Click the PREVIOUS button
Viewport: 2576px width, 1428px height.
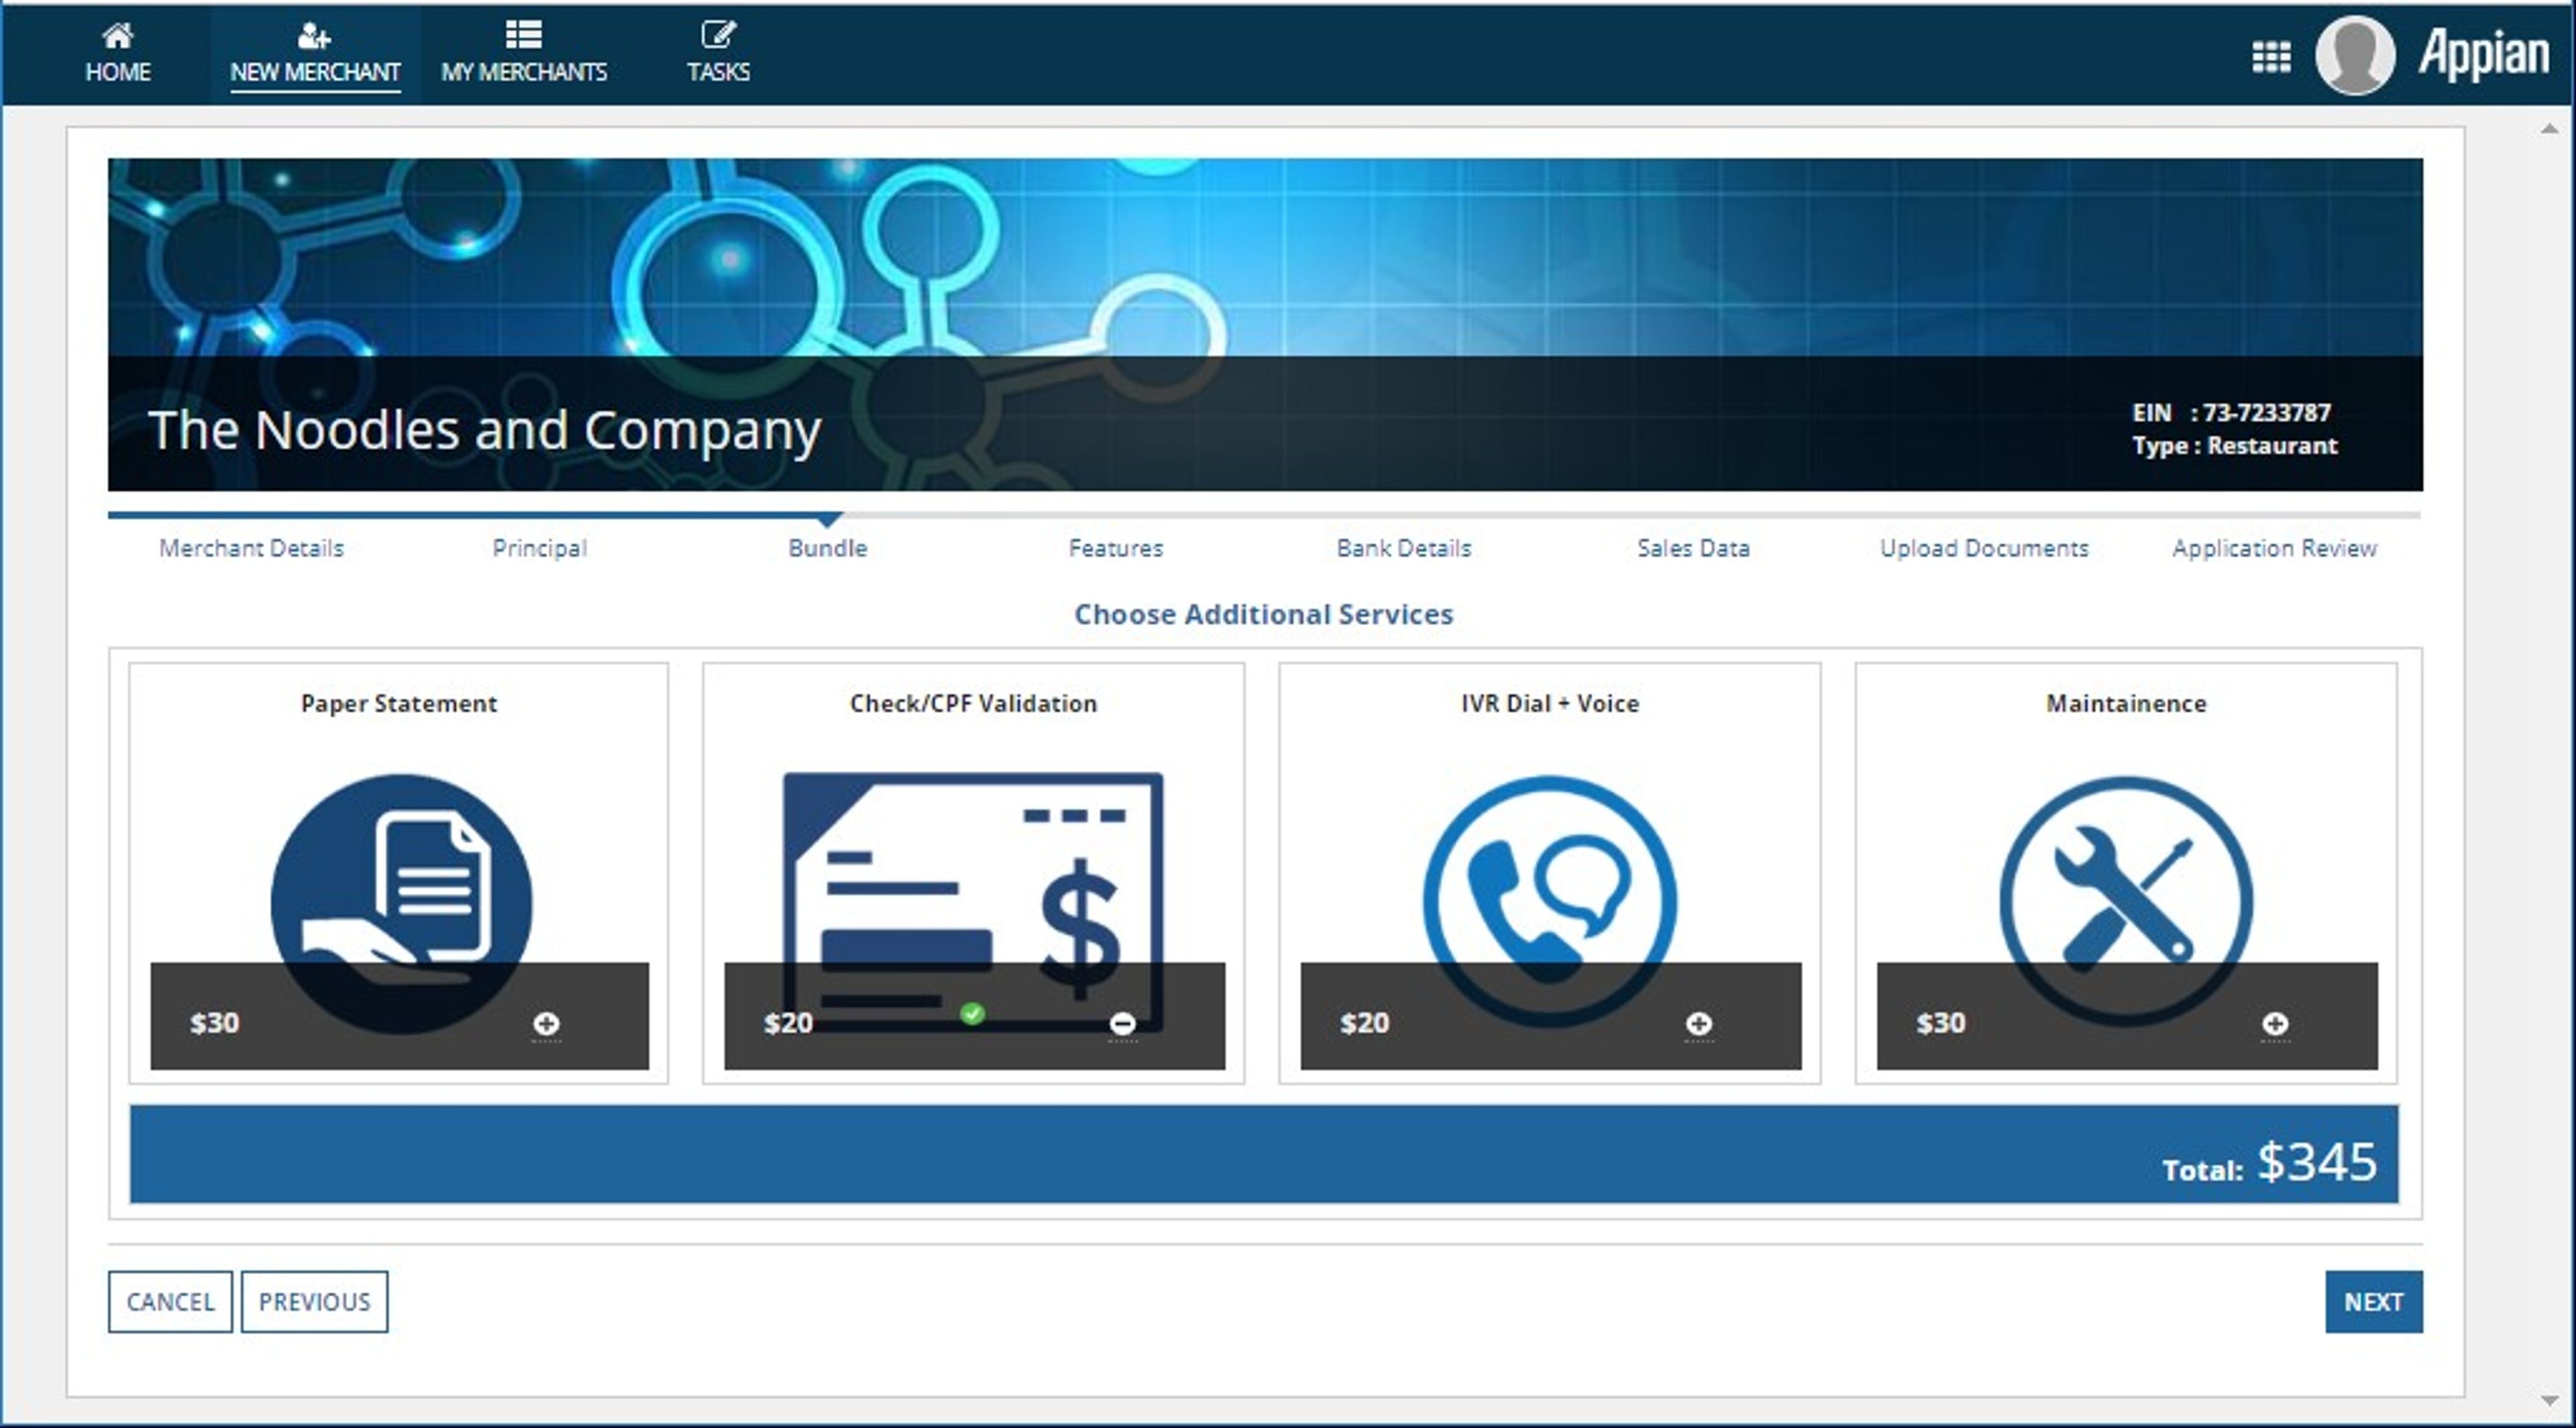pos(314,1301)
